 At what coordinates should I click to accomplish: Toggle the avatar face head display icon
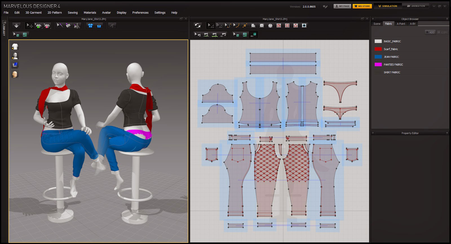(x=15, y=74)
